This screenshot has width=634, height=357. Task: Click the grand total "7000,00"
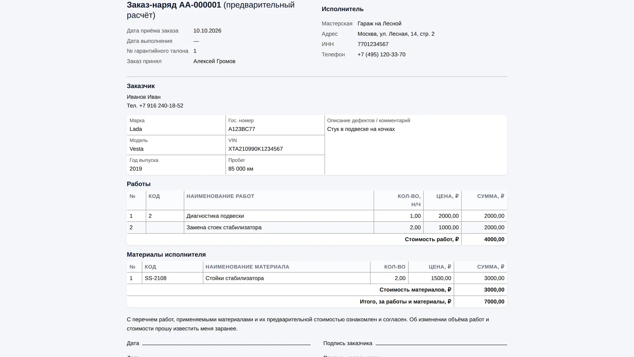(494, 301)
